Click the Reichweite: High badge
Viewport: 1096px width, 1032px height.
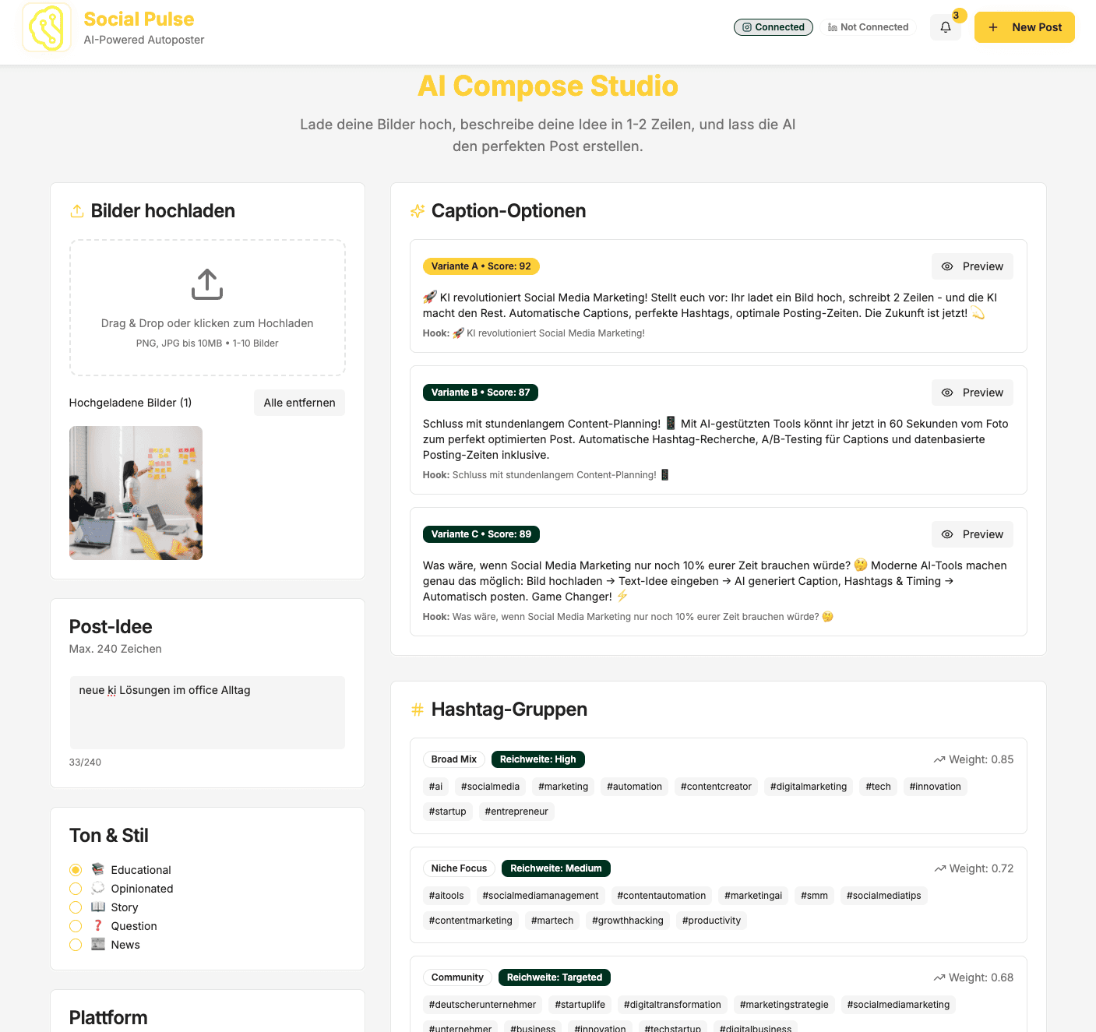pyautogui.click(x=538, y=759)
